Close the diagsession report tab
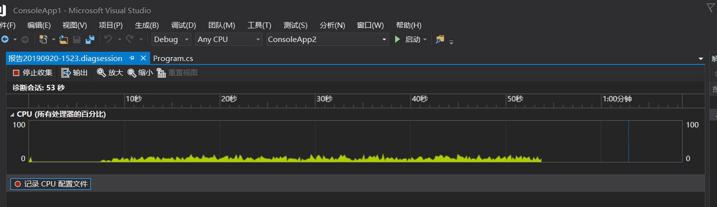 coord(143,58)
